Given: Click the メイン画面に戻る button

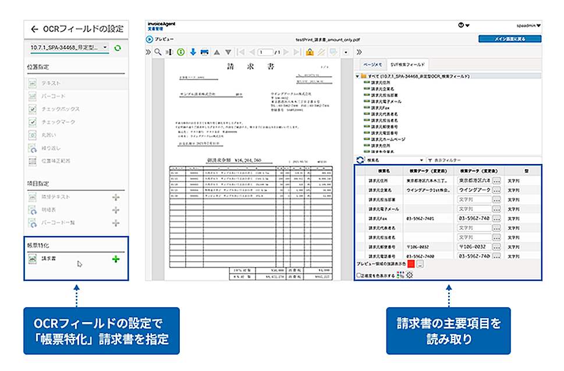Looking at the screenshot, I should click(x=509, y=39).
